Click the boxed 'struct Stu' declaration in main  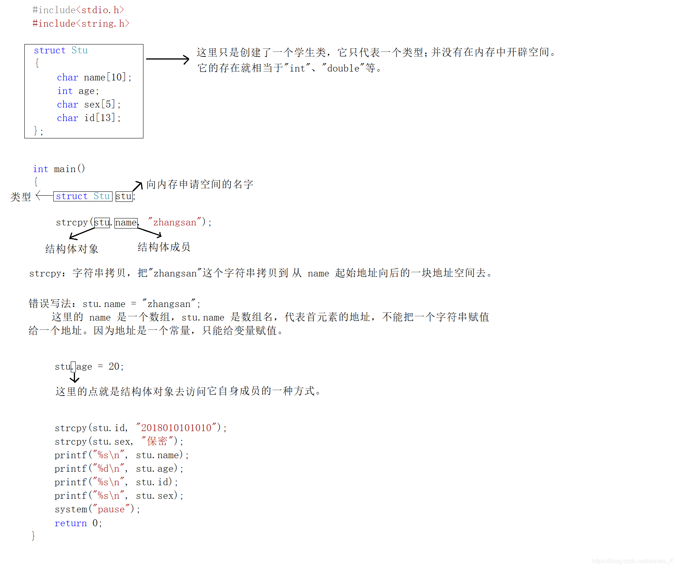click(x=83, y=196)
